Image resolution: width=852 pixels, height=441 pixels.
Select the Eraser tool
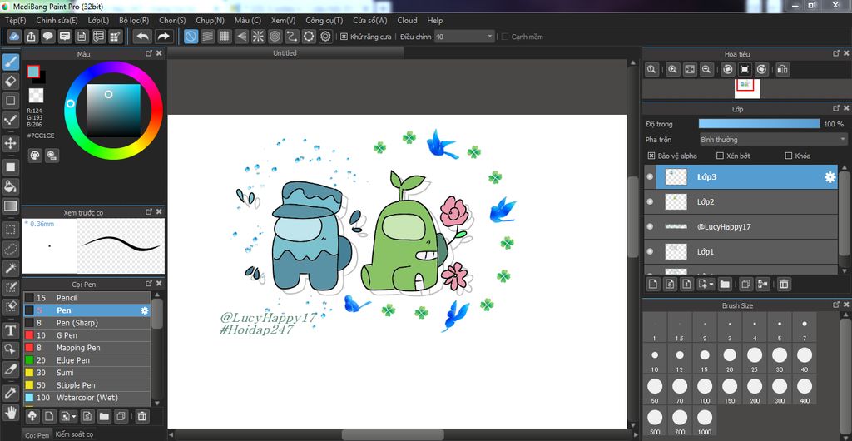point(10,82)
